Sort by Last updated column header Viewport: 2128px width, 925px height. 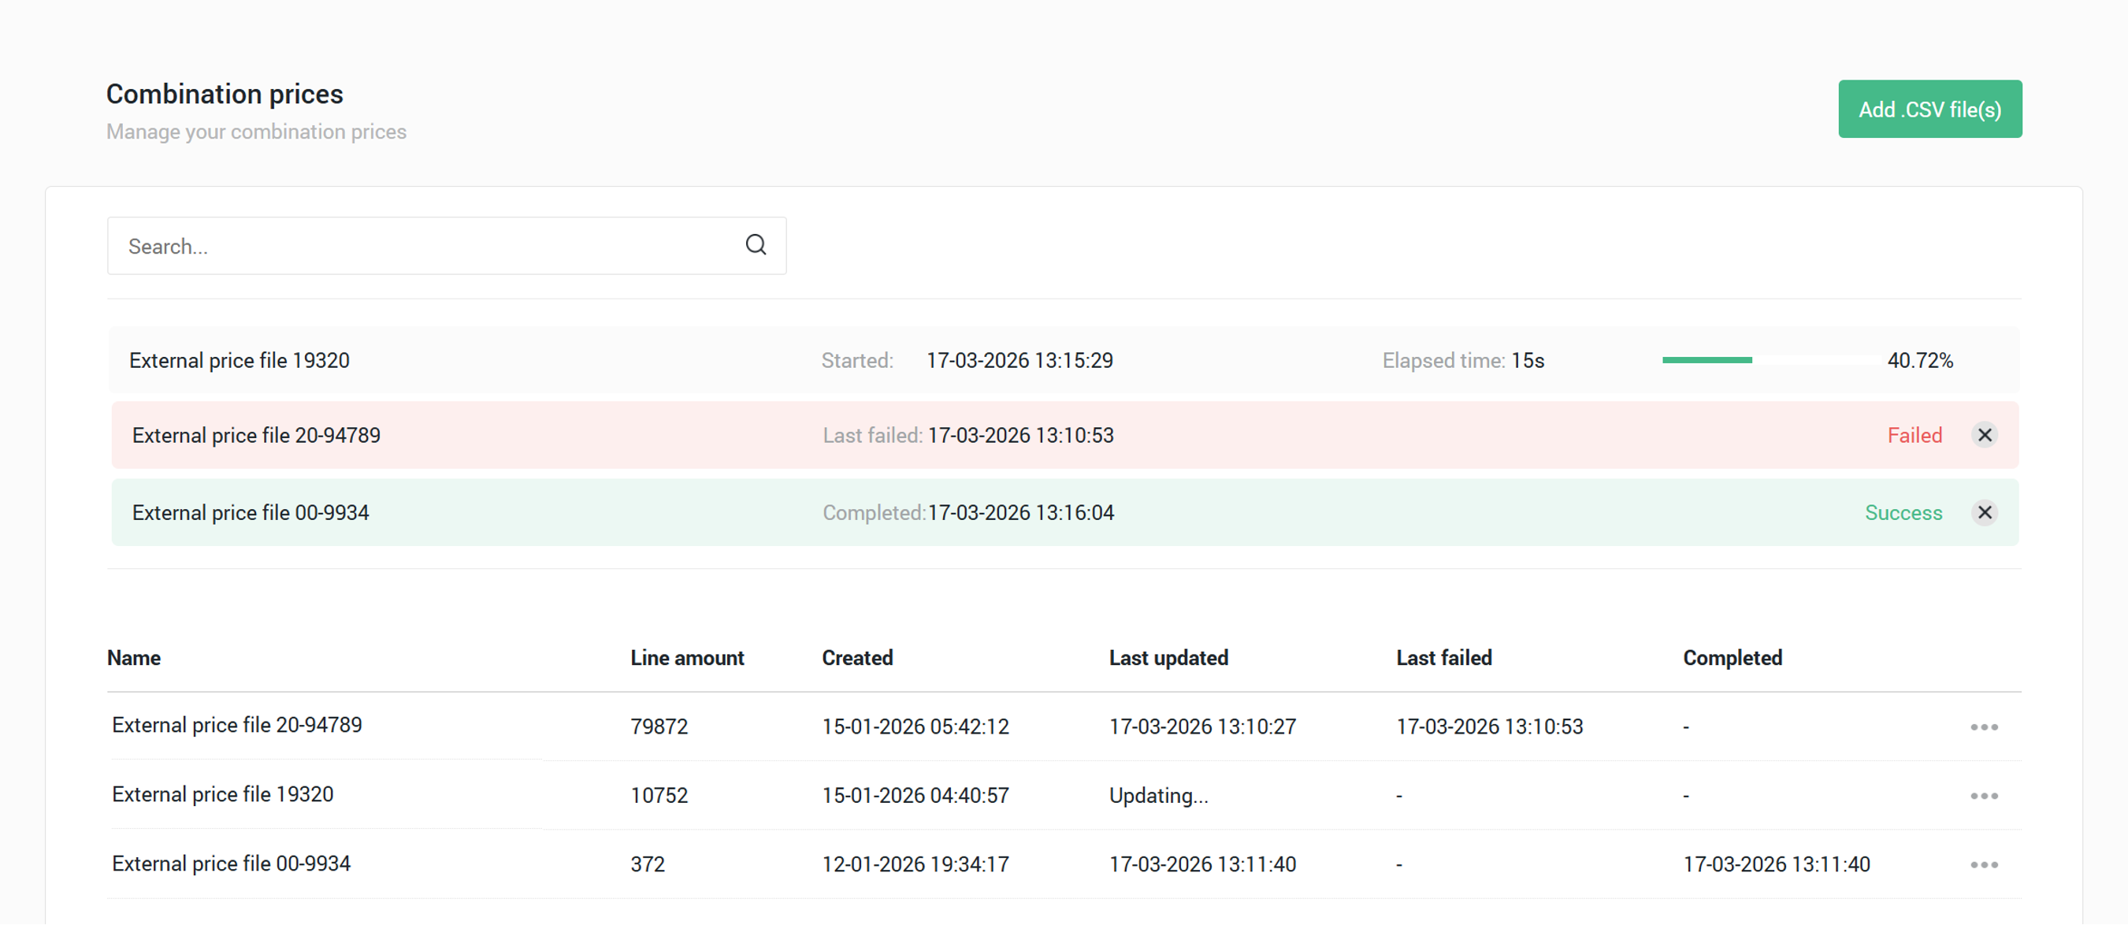coord(1168,658)
